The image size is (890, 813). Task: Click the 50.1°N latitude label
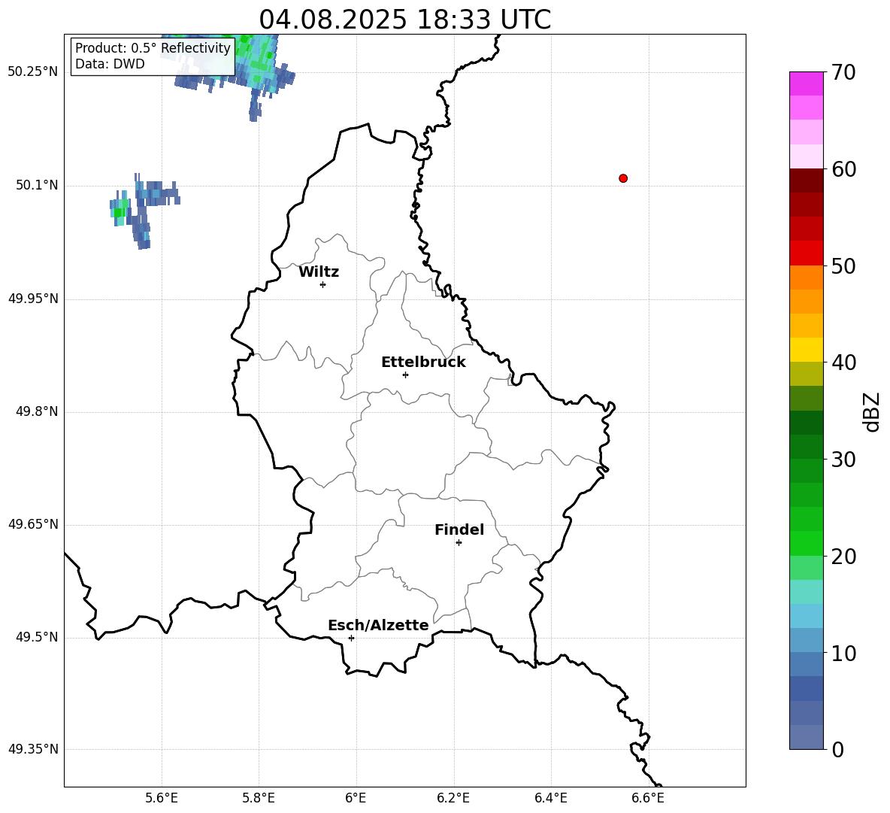pos(37,186)
